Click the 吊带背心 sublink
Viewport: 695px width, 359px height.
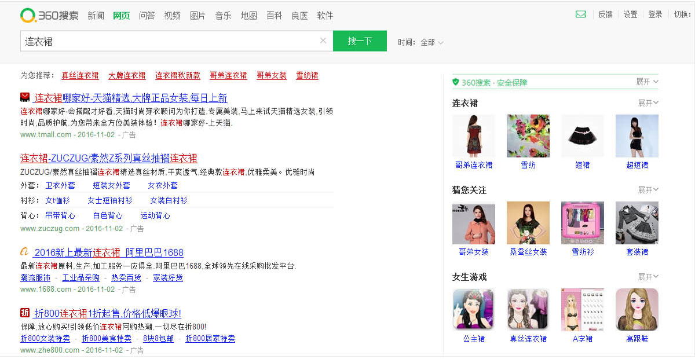(x=60, y=215)
